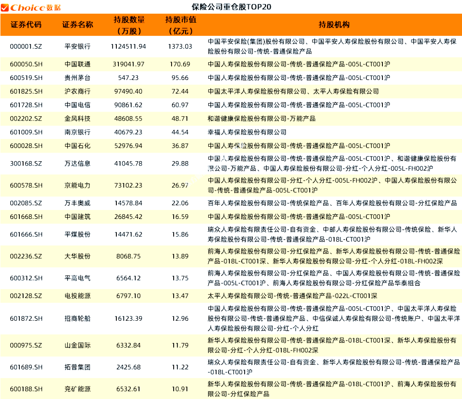
Task: Select stock name 山金国际
Action: tap(77, 345)
